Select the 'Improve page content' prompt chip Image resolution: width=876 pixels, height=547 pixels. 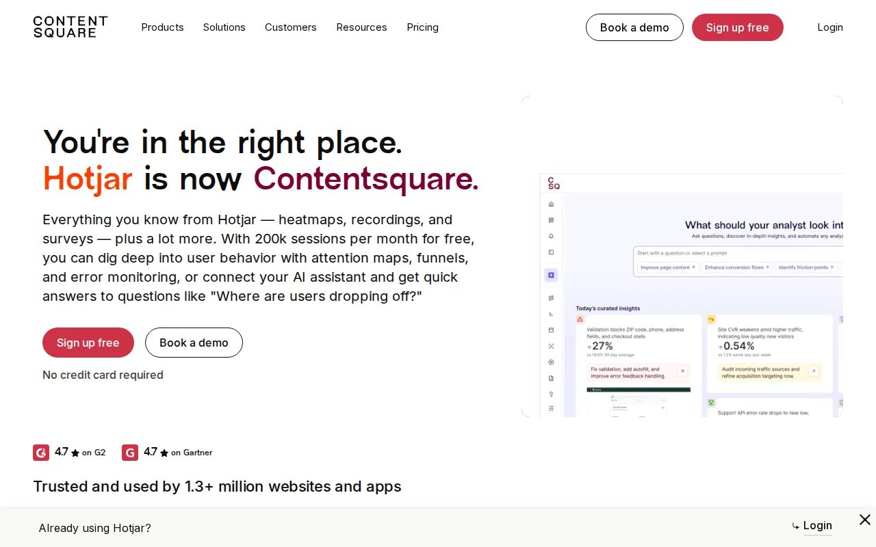pyautogui.click(x=668, y=267)
